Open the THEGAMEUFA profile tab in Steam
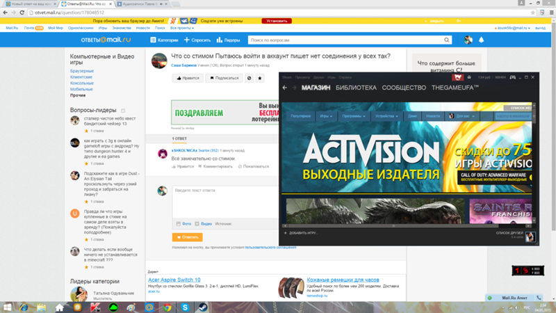556x313 pixels. click(455, 88)
